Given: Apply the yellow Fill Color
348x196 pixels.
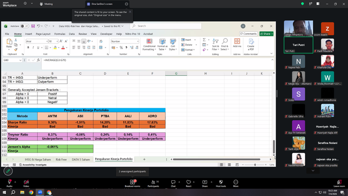Looking at the screenshot, I should click(55, 47).
